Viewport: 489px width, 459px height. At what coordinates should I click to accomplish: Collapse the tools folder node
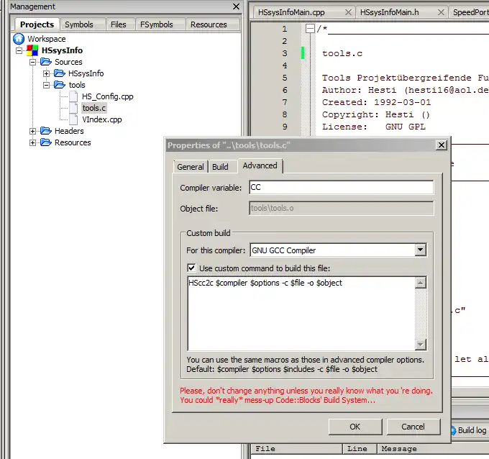46,85
